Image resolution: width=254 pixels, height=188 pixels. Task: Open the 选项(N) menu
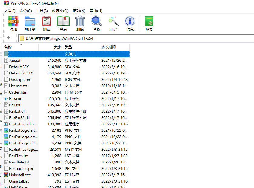click(x=79, y=11)
